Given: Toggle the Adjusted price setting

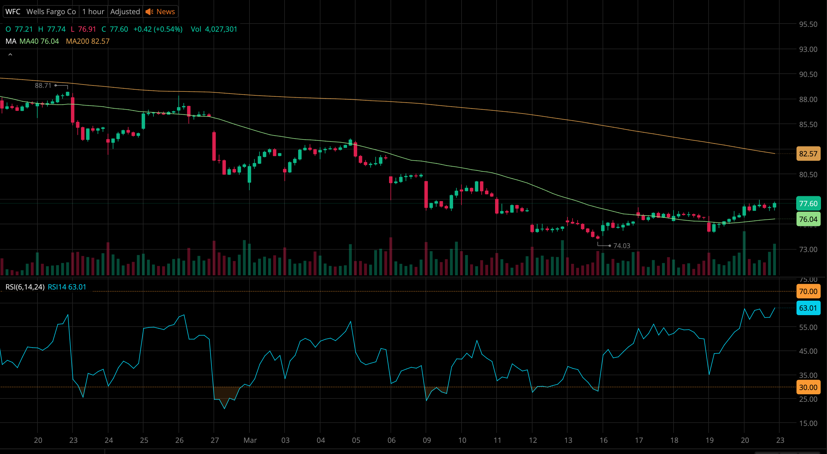Looking at the screenshot, I should (125, 11).
